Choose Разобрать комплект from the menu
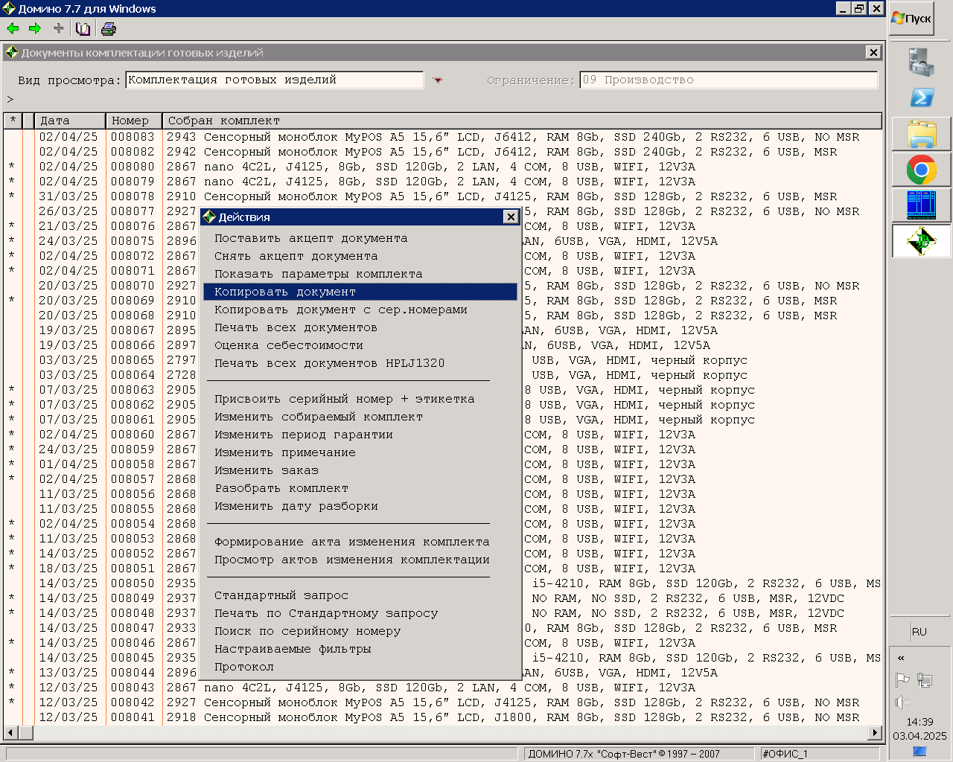The width and height of the screenshot is (953, 762). pos(281,488)
